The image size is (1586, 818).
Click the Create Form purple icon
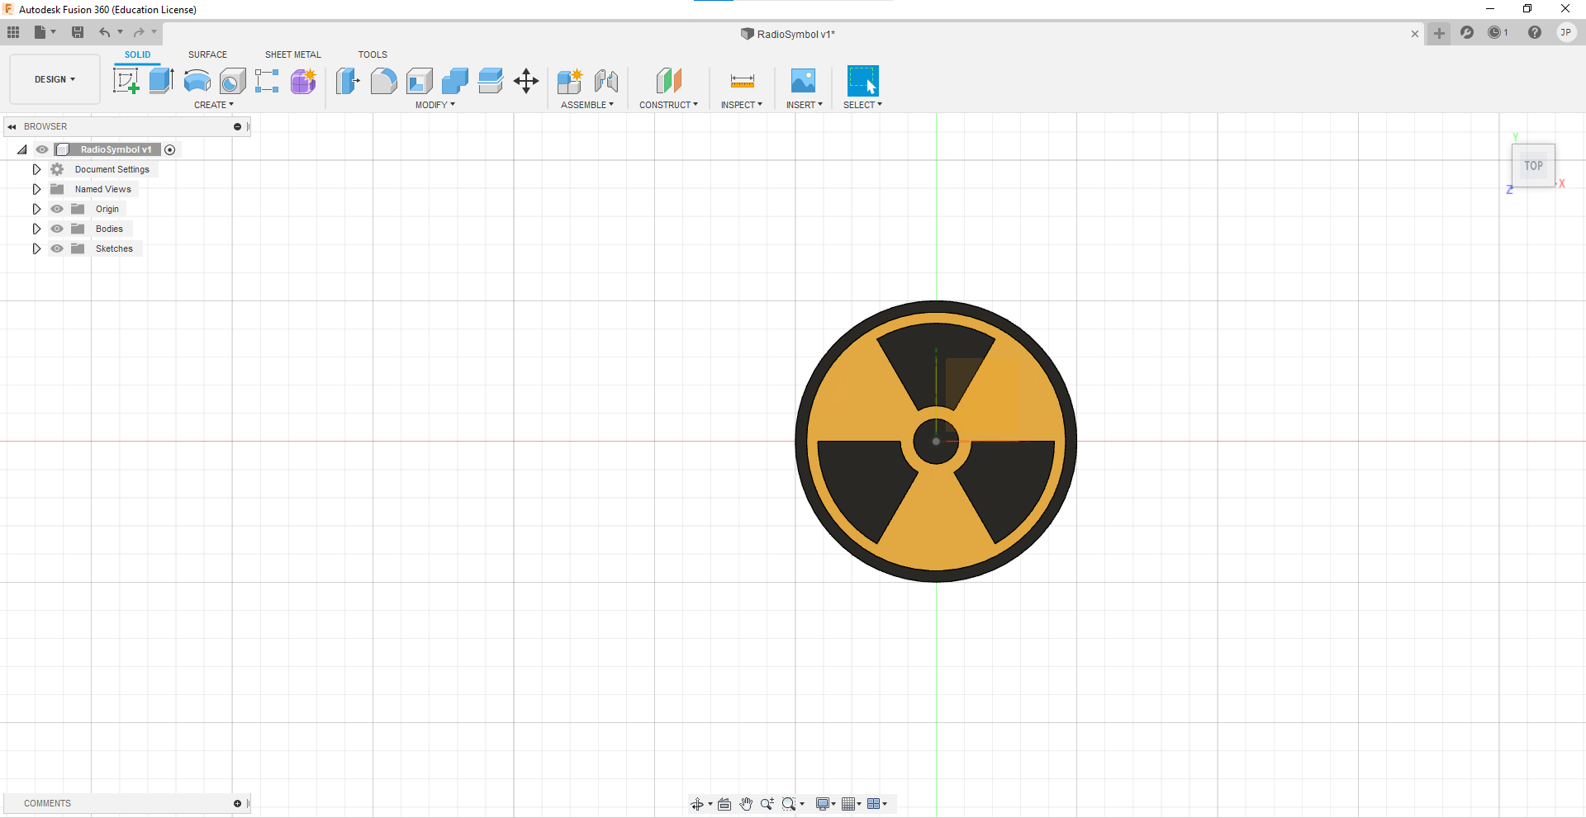[303, 81]
